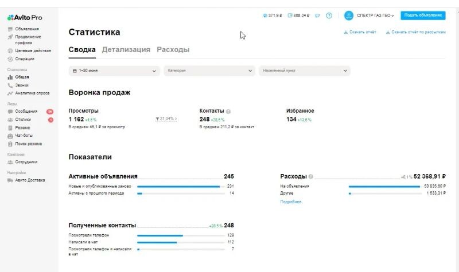Open Звонки in the sidebar
This screenshot has height=272, width=459.
pos(22,85)
